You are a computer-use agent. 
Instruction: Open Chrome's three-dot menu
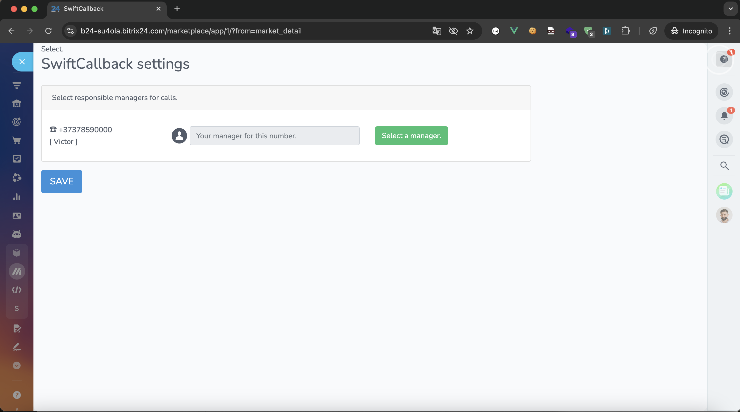729,31
